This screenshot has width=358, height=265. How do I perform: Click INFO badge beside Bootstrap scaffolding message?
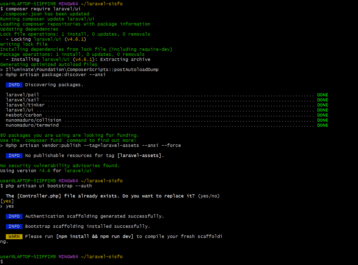(x=14, y=226)
